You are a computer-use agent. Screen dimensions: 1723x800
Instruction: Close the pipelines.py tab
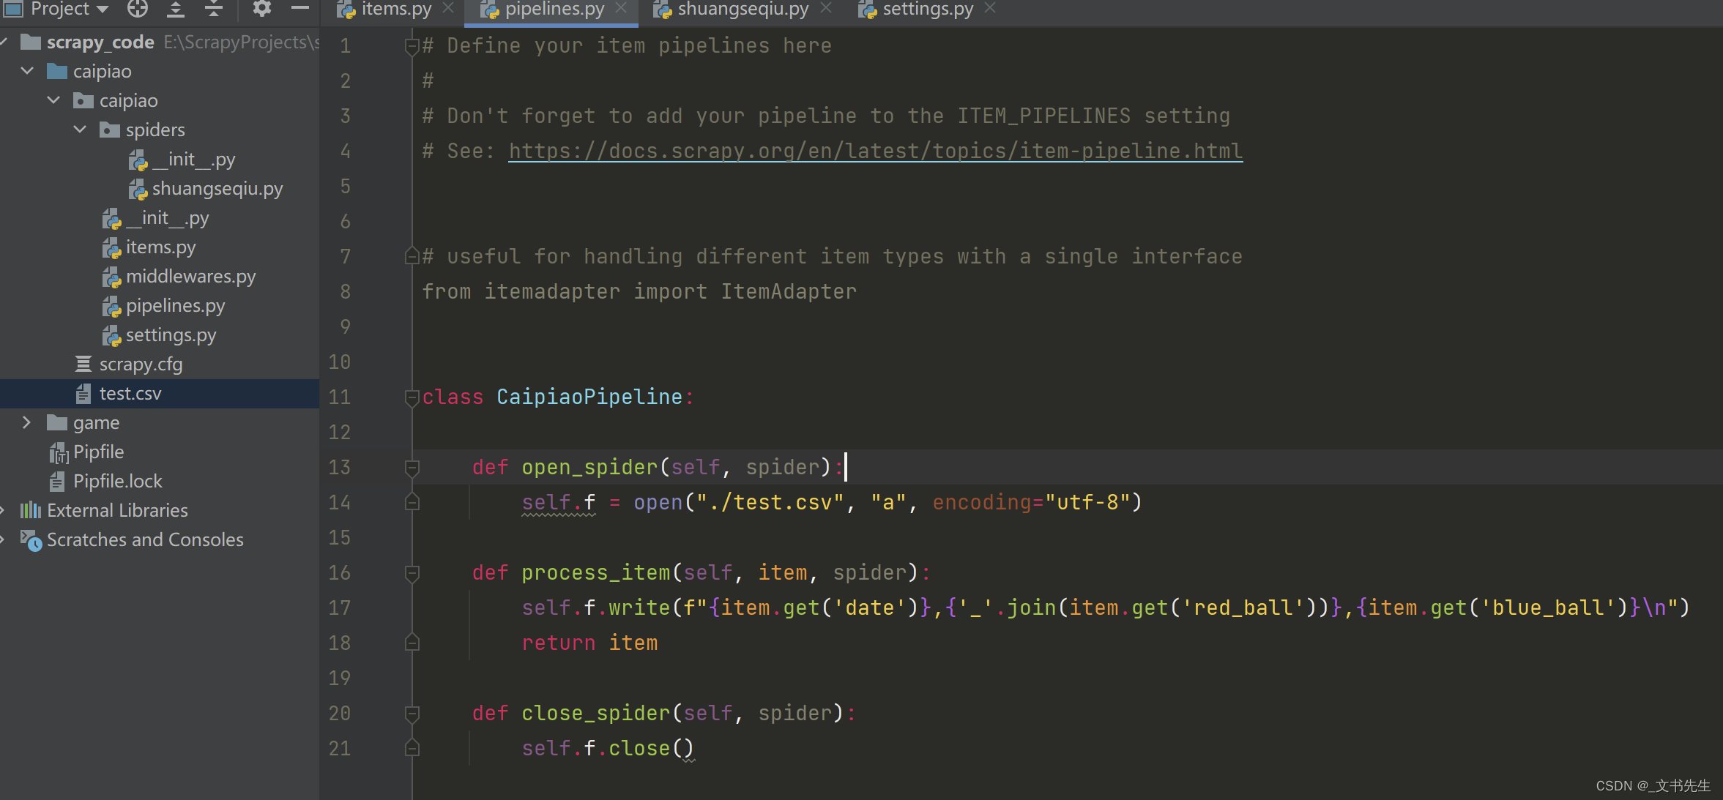(621, 8)
